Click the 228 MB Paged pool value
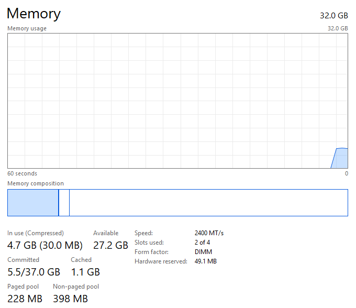The height and width of the screenshot is (308, 356). tap(25, 299)
